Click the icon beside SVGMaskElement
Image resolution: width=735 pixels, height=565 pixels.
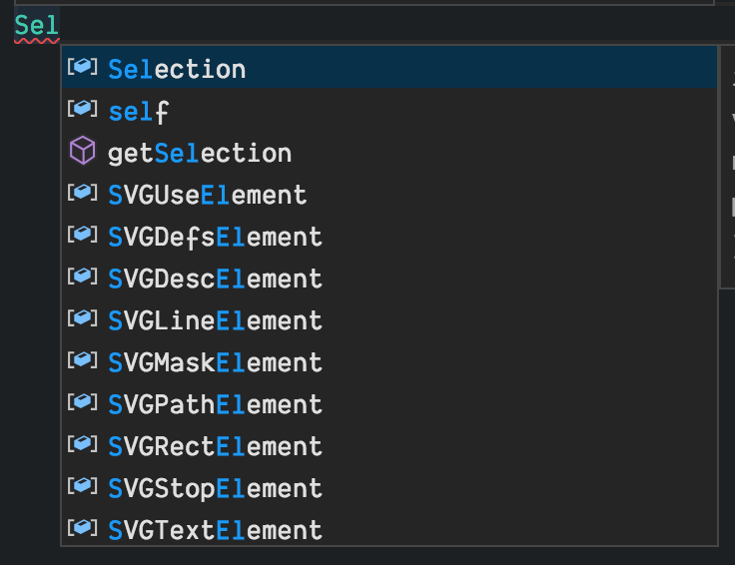tap(82, 361)
